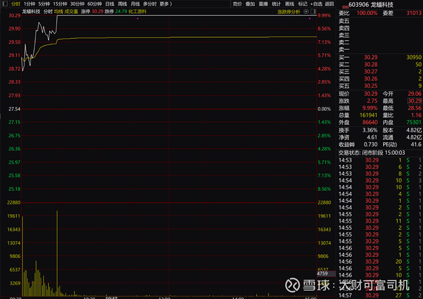Click the split-panel icon at chart top-right
This screenshot has width=423, height=299.
[x=313, y=11]
